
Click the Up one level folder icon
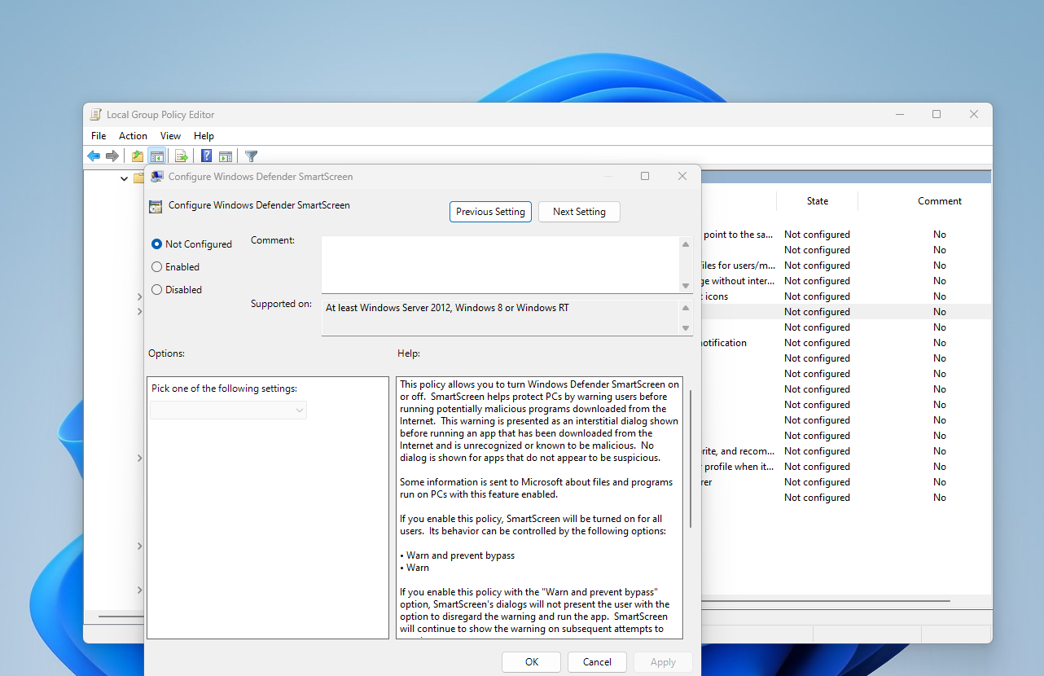(x=138, y=156)
